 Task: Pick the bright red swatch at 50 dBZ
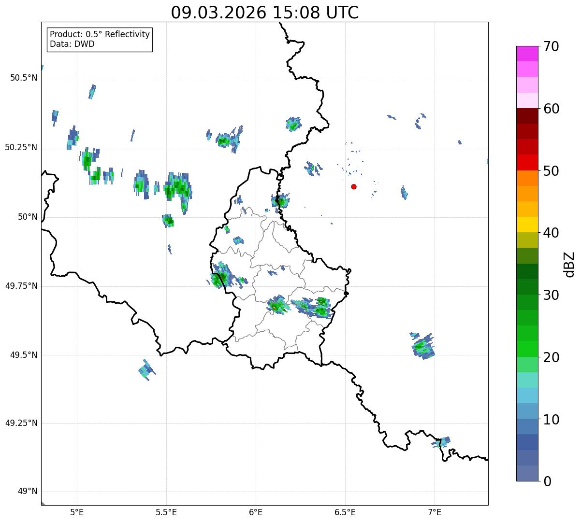tap(527, 162)
